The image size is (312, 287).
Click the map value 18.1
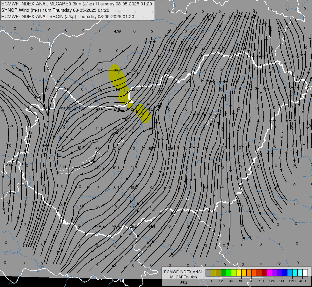[x=98, y=167]
